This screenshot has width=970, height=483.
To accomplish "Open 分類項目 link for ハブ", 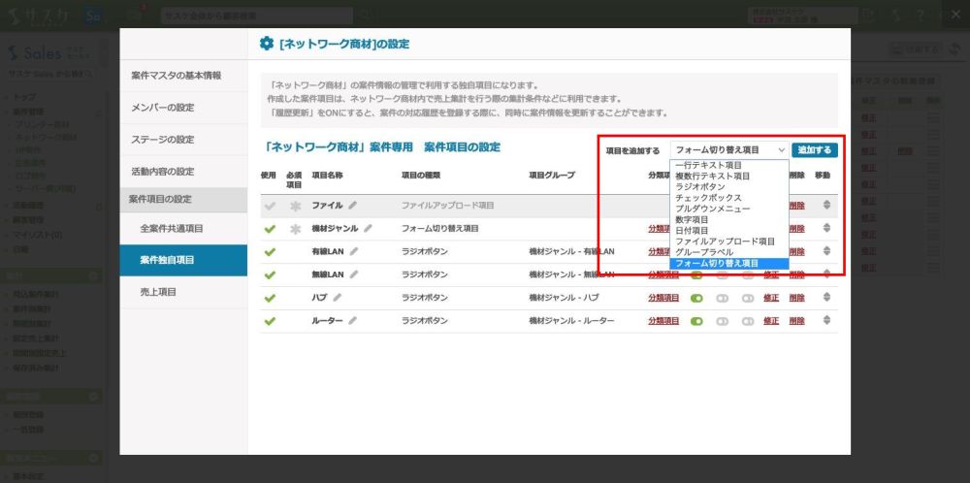I will coord(663,298).
